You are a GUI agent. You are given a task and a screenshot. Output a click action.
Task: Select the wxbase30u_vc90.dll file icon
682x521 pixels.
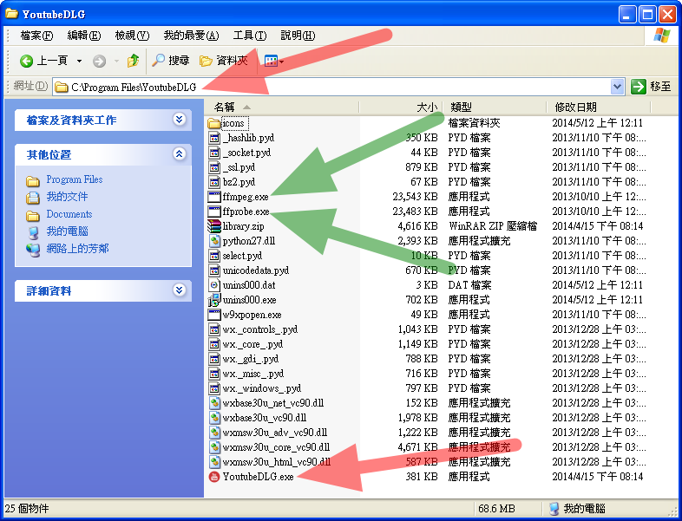coord(214,418)
